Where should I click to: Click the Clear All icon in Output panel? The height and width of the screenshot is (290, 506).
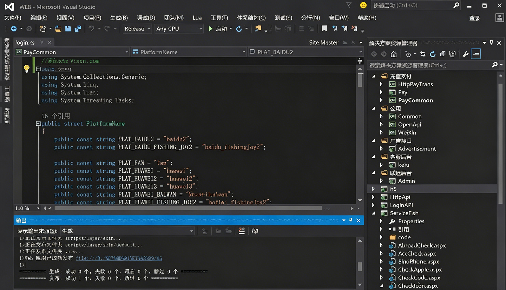242,231
